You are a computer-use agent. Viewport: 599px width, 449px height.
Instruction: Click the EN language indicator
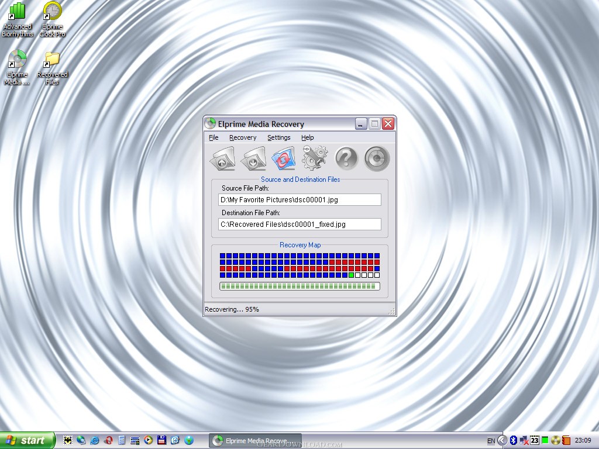(x=491, y=441)
